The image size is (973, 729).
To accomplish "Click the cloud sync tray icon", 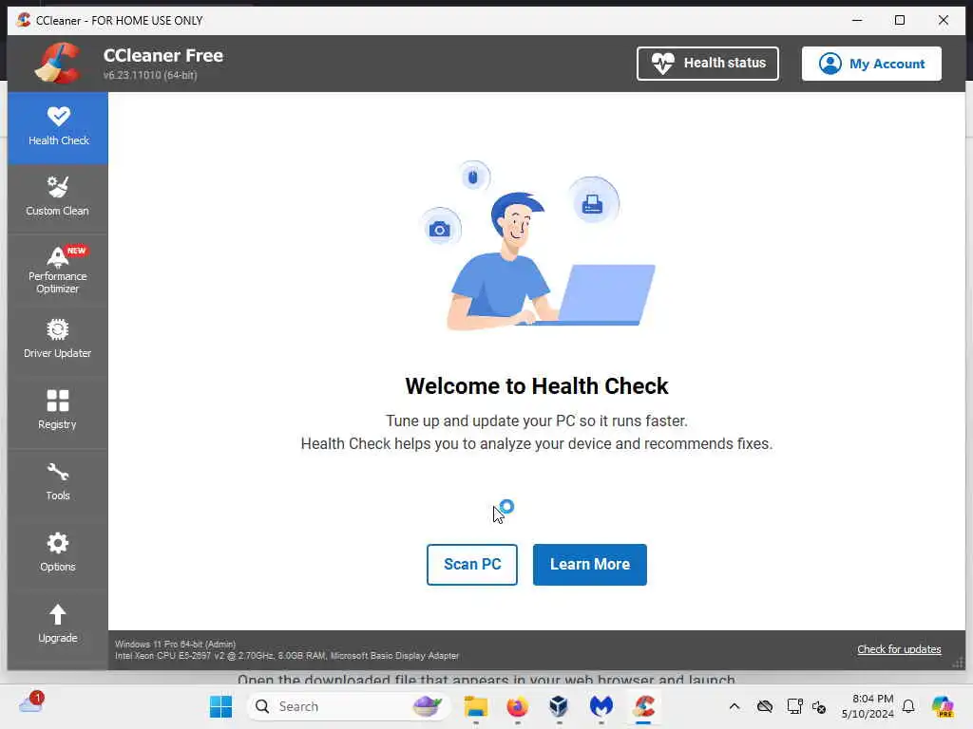I will tap(765, 706).
